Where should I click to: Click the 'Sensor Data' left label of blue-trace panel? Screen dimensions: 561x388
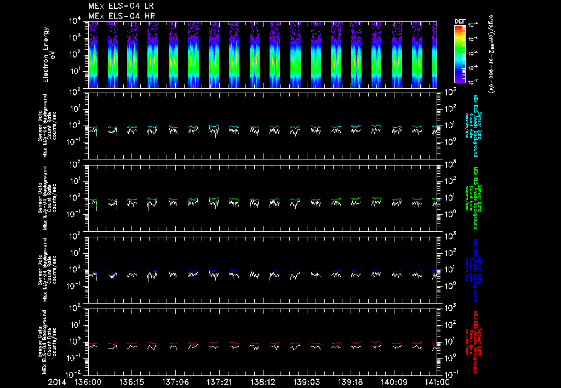39,270
